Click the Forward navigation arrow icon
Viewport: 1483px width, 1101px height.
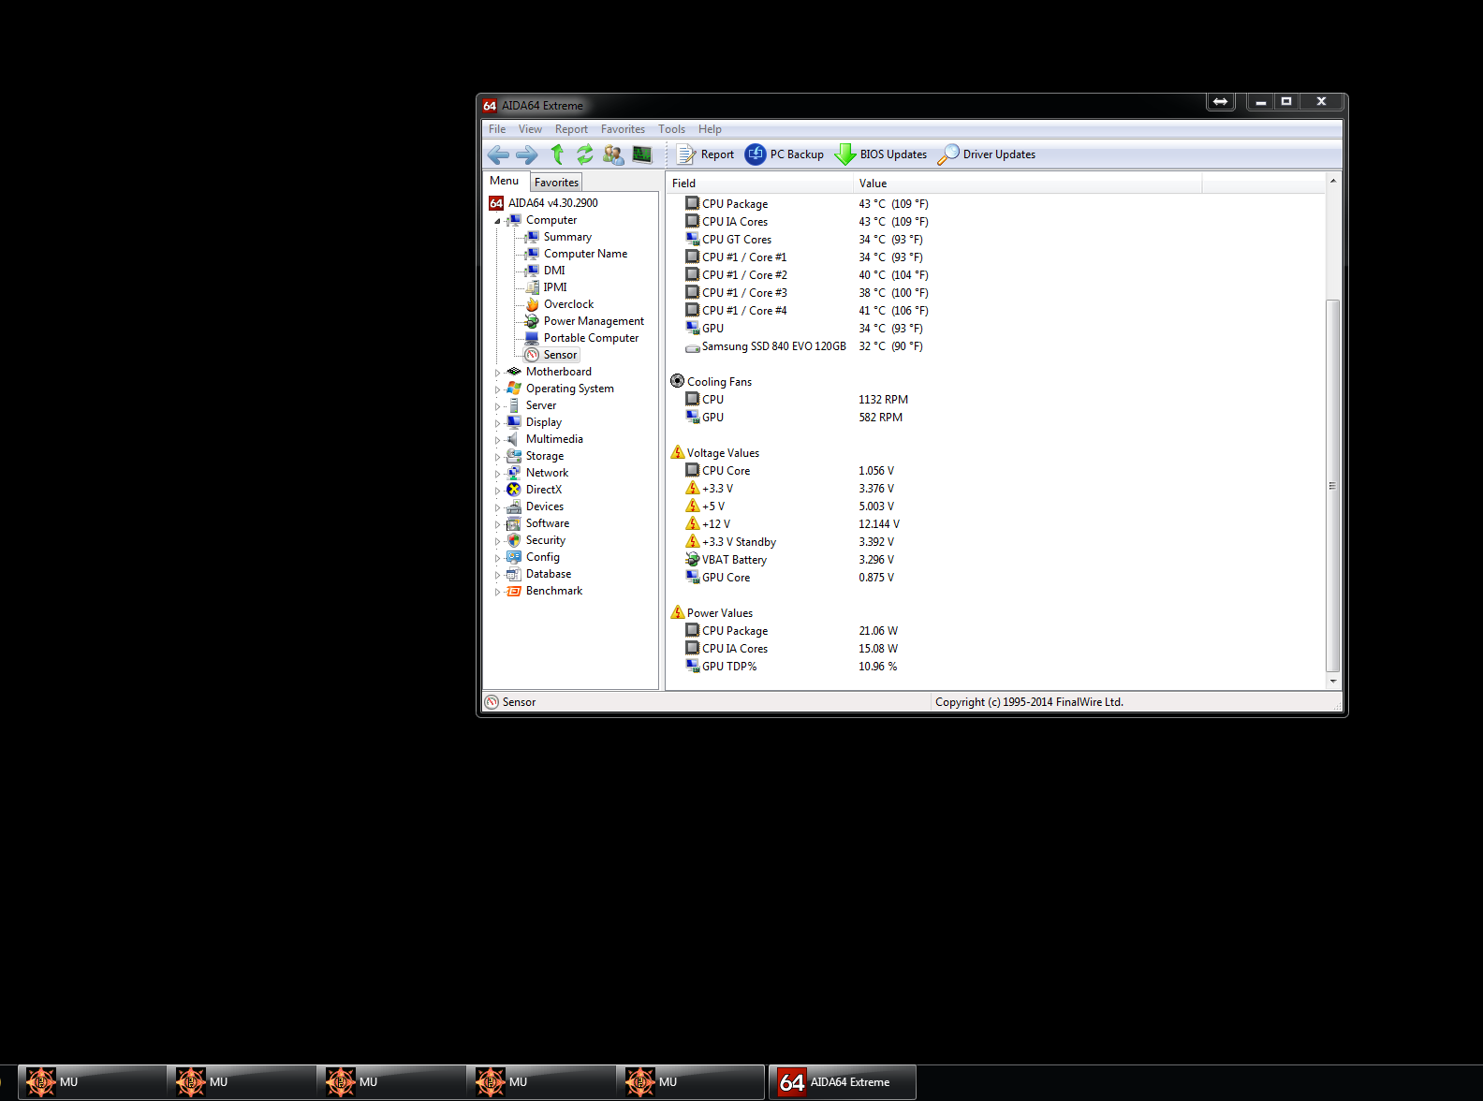[x=527, y=154]
